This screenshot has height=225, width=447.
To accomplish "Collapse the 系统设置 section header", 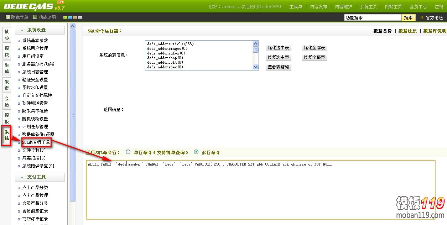I will (x=40, y=30).
